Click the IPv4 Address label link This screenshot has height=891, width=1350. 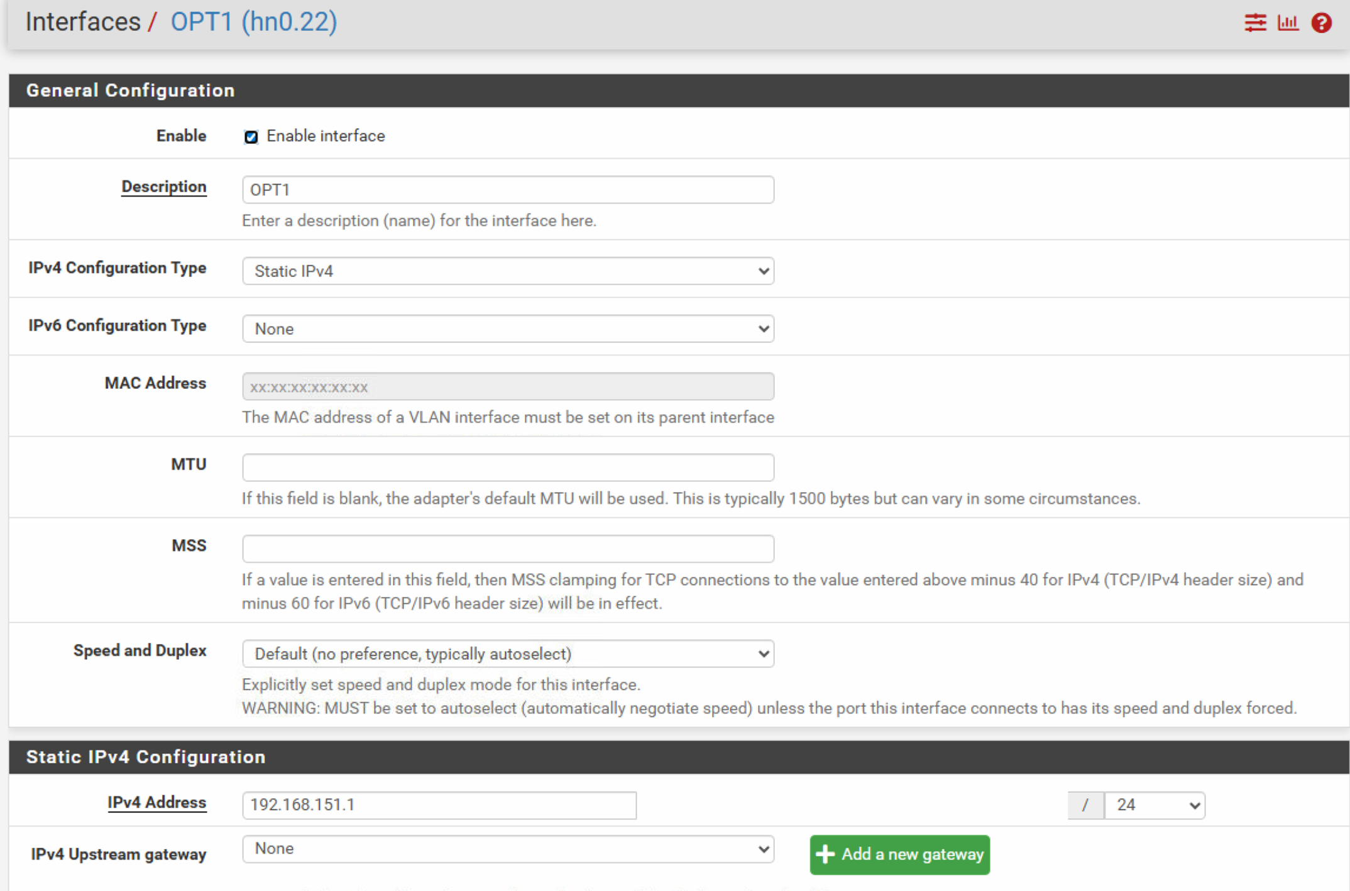156,802
